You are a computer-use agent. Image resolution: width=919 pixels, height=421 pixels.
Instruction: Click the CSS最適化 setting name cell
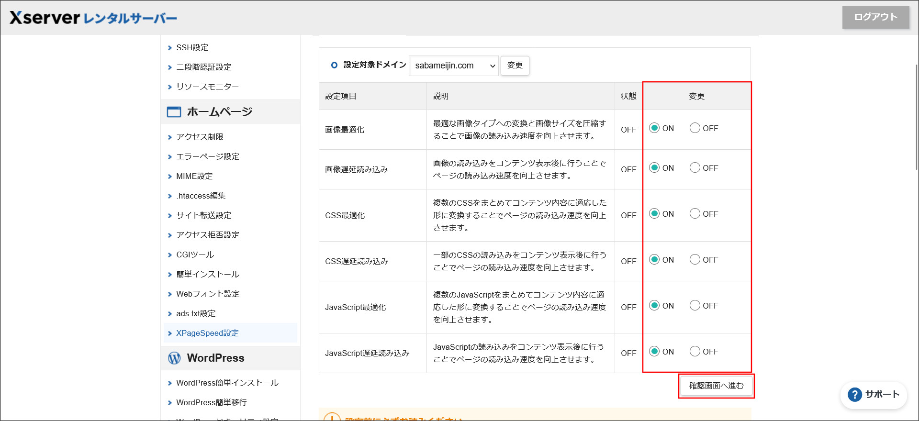(x=373, y=215)
